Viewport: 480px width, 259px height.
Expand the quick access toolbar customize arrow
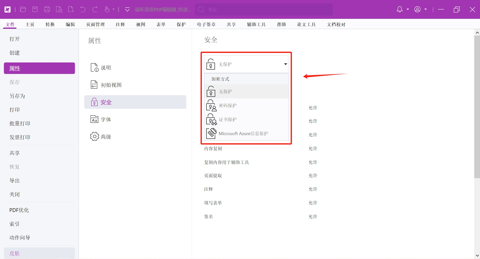[x=127, y=10]
